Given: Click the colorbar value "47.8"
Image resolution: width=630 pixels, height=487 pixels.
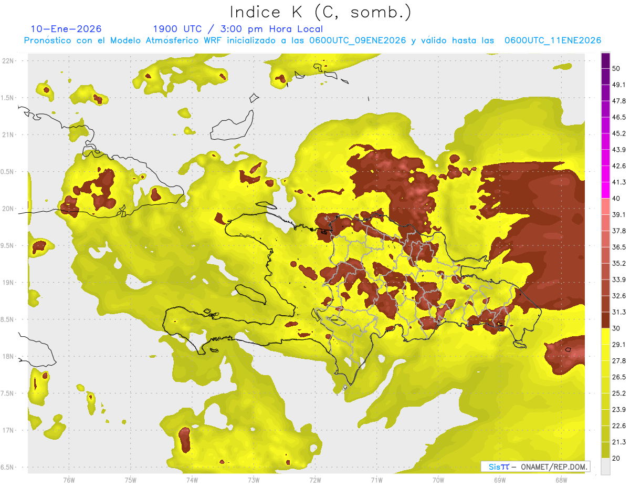Looking at the screenshot, I should (619, 101).
